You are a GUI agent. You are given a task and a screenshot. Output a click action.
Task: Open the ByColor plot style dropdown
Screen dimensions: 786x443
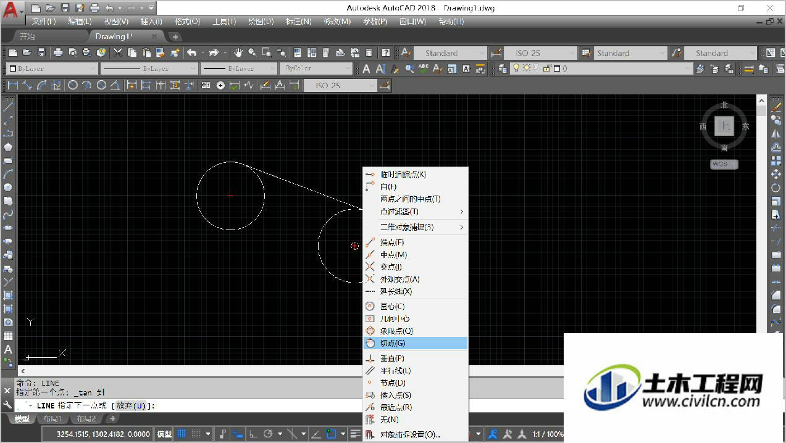tap(316, 69)
